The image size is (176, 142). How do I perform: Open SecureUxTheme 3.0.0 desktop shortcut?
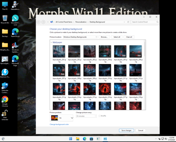click(15, 20)
